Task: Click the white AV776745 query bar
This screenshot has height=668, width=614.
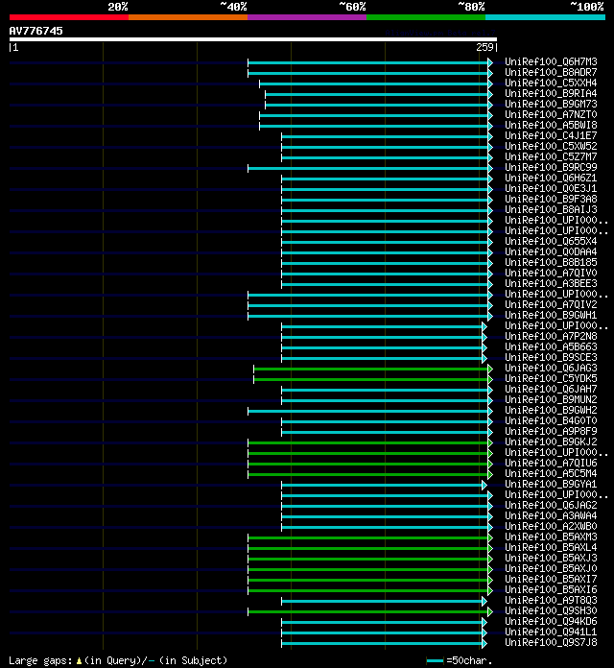Action: point(253,39)
